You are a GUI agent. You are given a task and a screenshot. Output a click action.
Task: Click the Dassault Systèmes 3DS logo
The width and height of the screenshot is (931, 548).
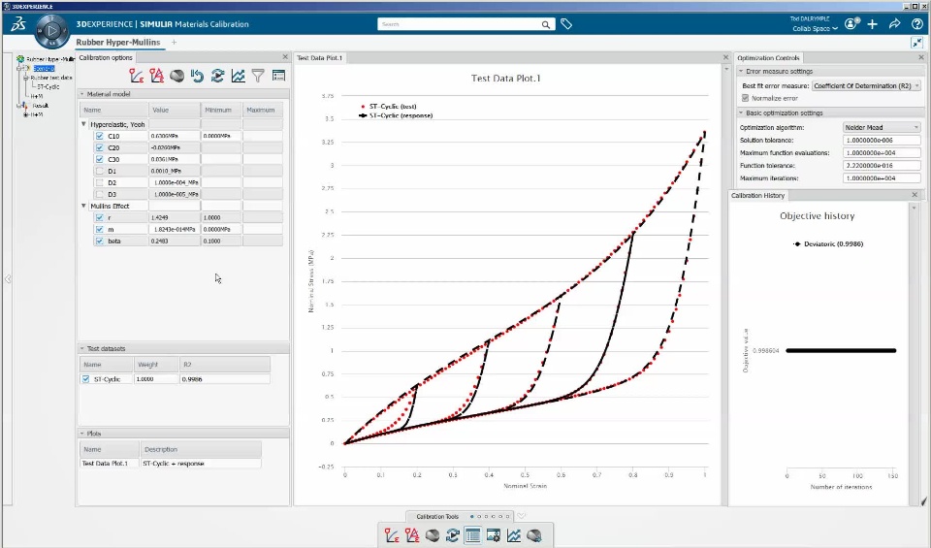(18, 23)
